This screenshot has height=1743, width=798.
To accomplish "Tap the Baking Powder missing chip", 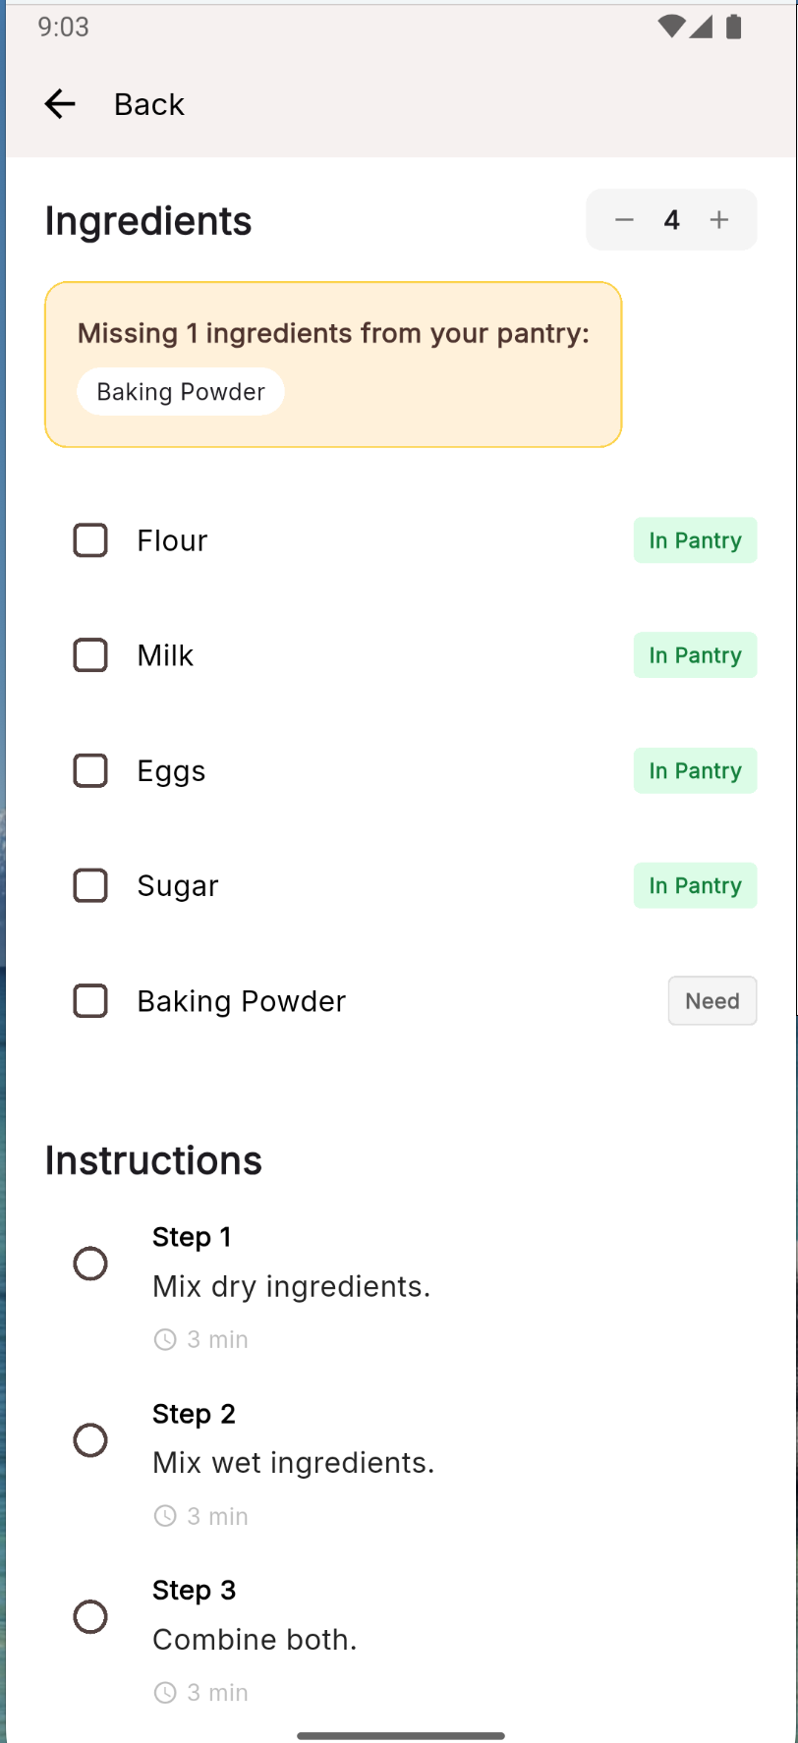I will coord(181,392).
